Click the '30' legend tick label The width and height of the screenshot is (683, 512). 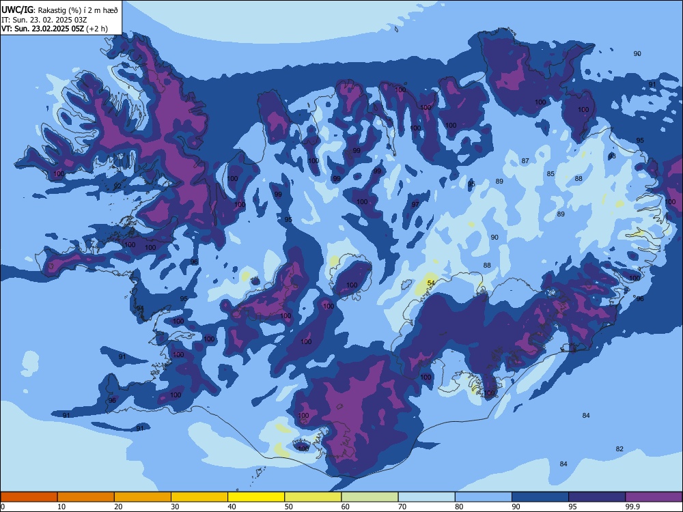(x=175, y=507)
